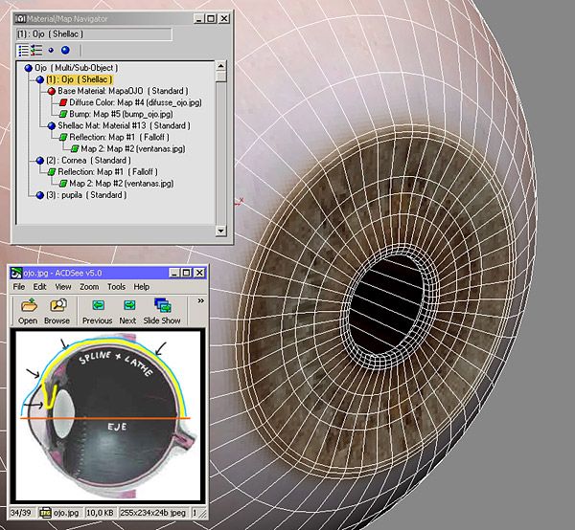Click the Open folder icon in ACDSee

tap(29, 305)
